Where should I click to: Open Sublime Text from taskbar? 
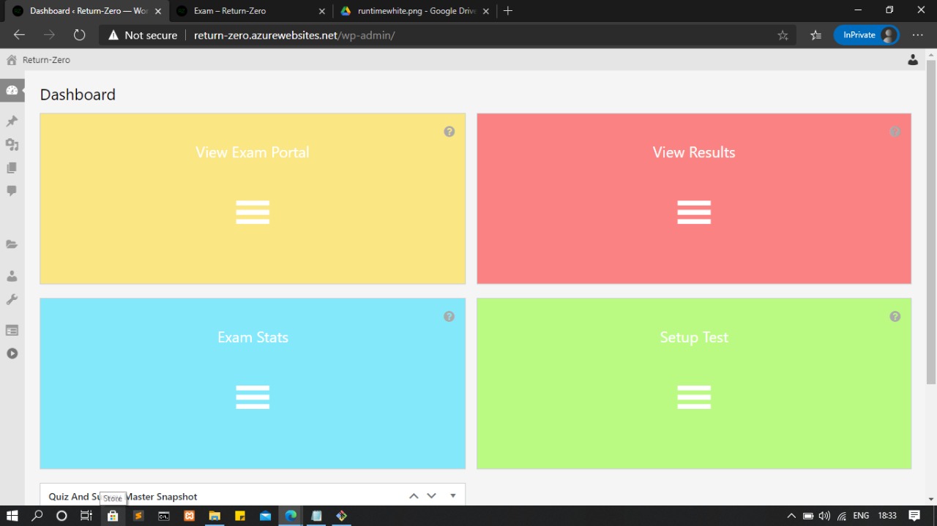point(138,516)
